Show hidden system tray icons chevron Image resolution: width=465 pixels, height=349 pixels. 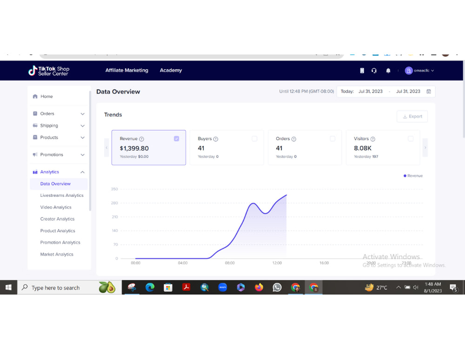[x=399, y=287]
